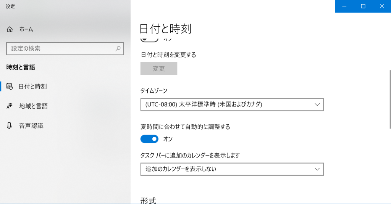Click the chevron arrow of timezone combo box
This screenshot has width=391, height=204.
[x=317, y=104]
